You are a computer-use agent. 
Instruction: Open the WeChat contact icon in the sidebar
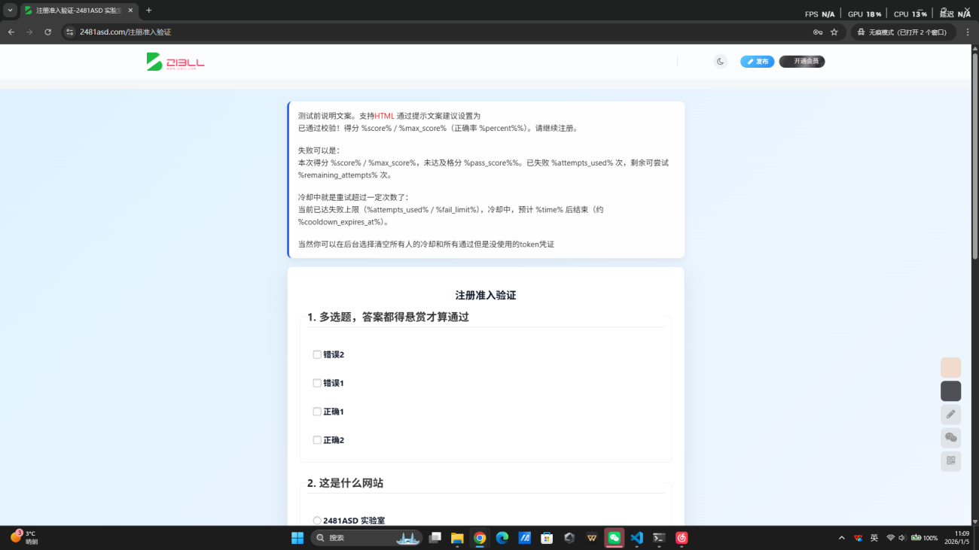950,438
